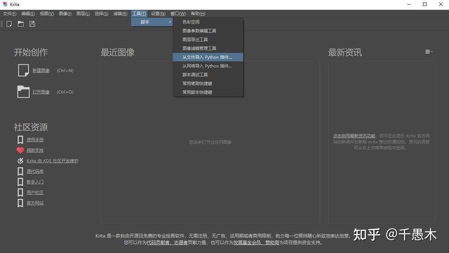
Task: Select 图像滤镜管理工具 menu entry
Action: 208,49
